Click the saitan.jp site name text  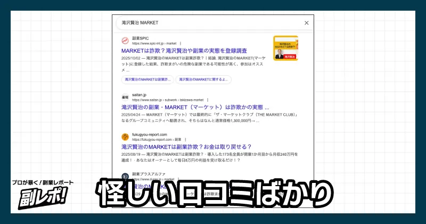tap(139, 95)
